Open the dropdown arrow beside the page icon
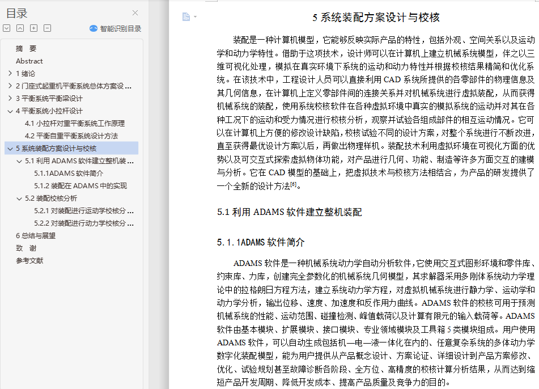Screen dimensions: 539x389 coord(195,16)
